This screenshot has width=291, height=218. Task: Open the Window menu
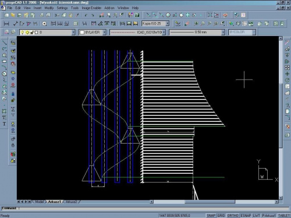[x=123, y=8]
